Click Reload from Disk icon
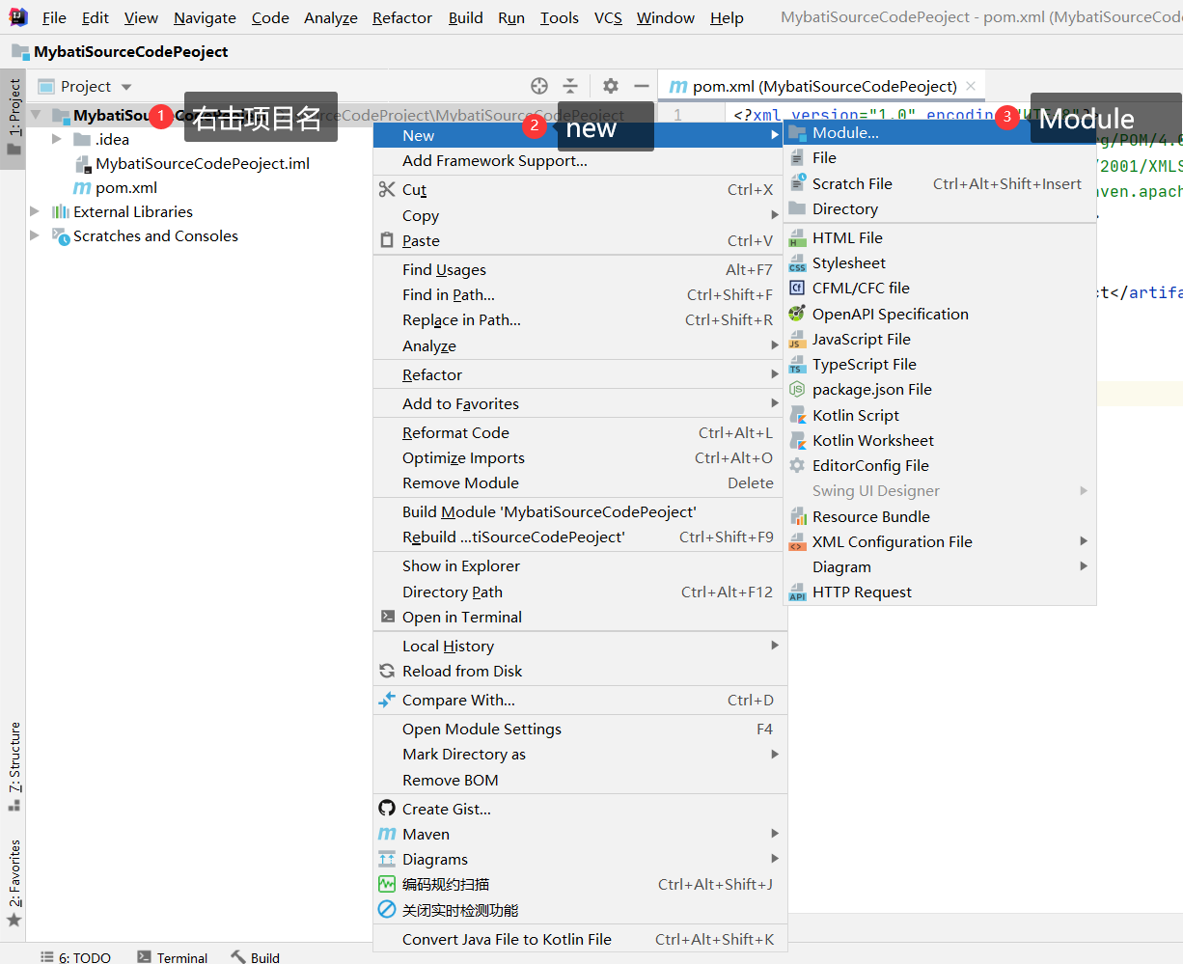1183x964 pixels. click(387, 671)
